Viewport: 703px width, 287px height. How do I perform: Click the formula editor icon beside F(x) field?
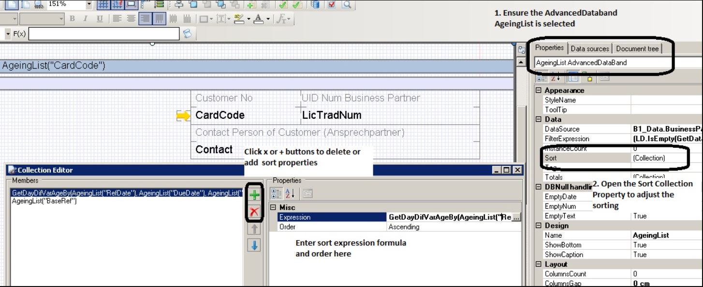(x=187, y=33)
